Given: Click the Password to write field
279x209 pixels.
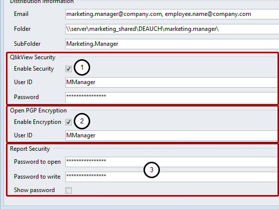Looking at the screenshot, I should pos(172,177).
